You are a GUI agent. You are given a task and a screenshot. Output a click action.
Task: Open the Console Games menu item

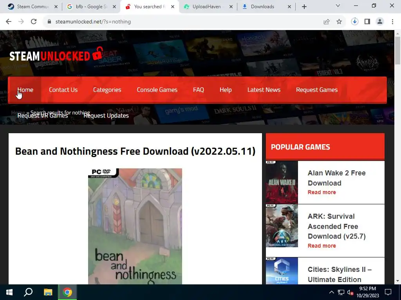tap(157, 90)
